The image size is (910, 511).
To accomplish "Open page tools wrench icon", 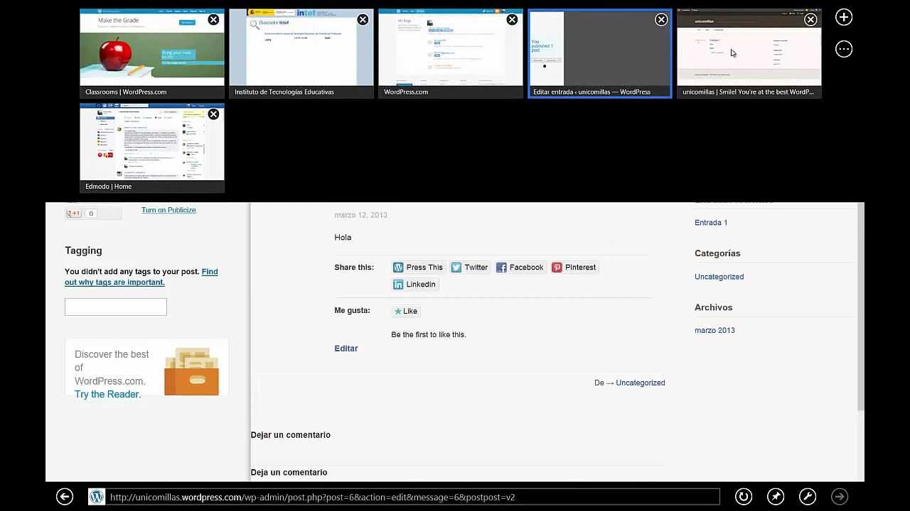I will (808, 497).
